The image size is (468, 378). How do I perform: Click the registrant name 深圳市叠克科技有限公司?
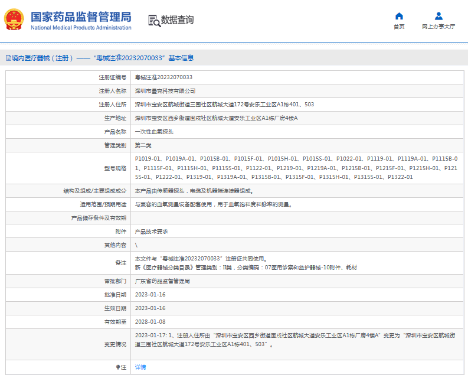click(x=165, y=91)
